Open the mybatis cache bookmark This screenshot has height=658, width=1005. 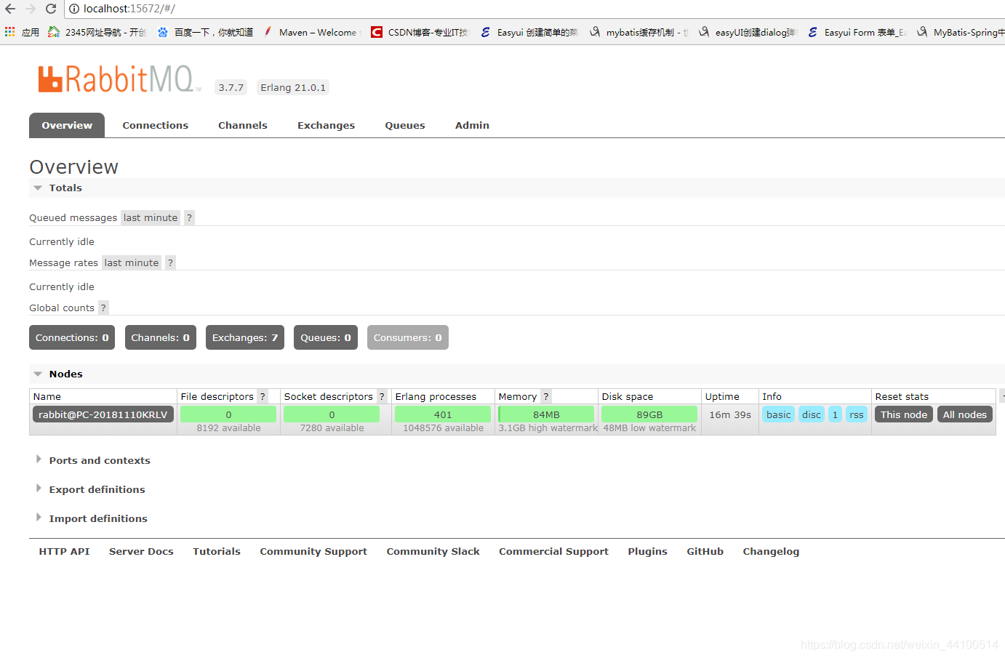[638, 32]
